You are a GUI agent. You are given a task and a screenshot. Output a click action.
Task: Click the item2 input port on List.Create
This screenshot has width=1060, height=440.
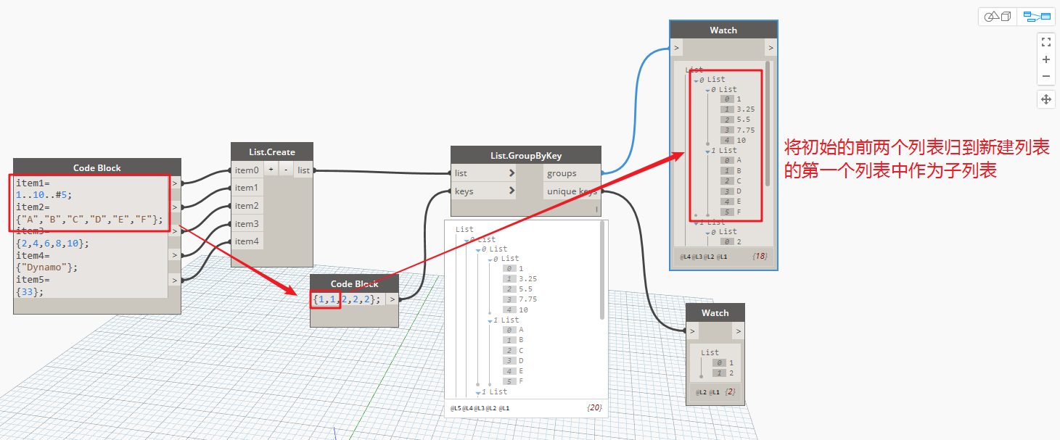pos(247,206)
